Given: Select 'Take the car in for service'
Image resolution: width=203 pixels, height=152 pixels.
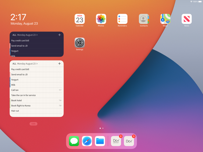Looking at the screenshot, I should tap(36, 95).
